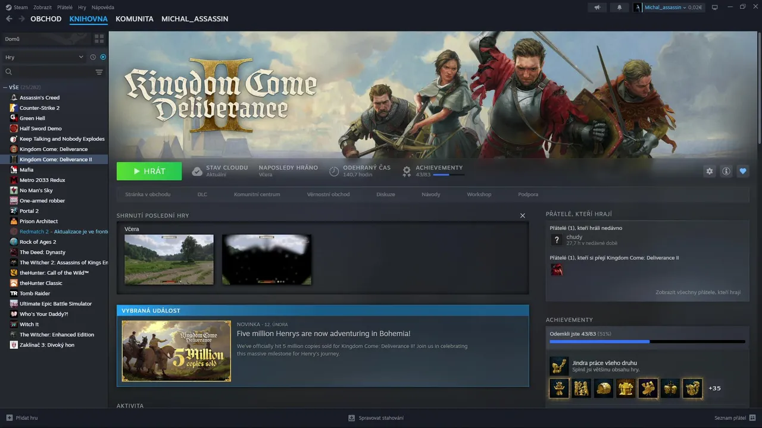762x428 pixels.
Task: Click the green HRÁT play button
Action: click(149, 171)
